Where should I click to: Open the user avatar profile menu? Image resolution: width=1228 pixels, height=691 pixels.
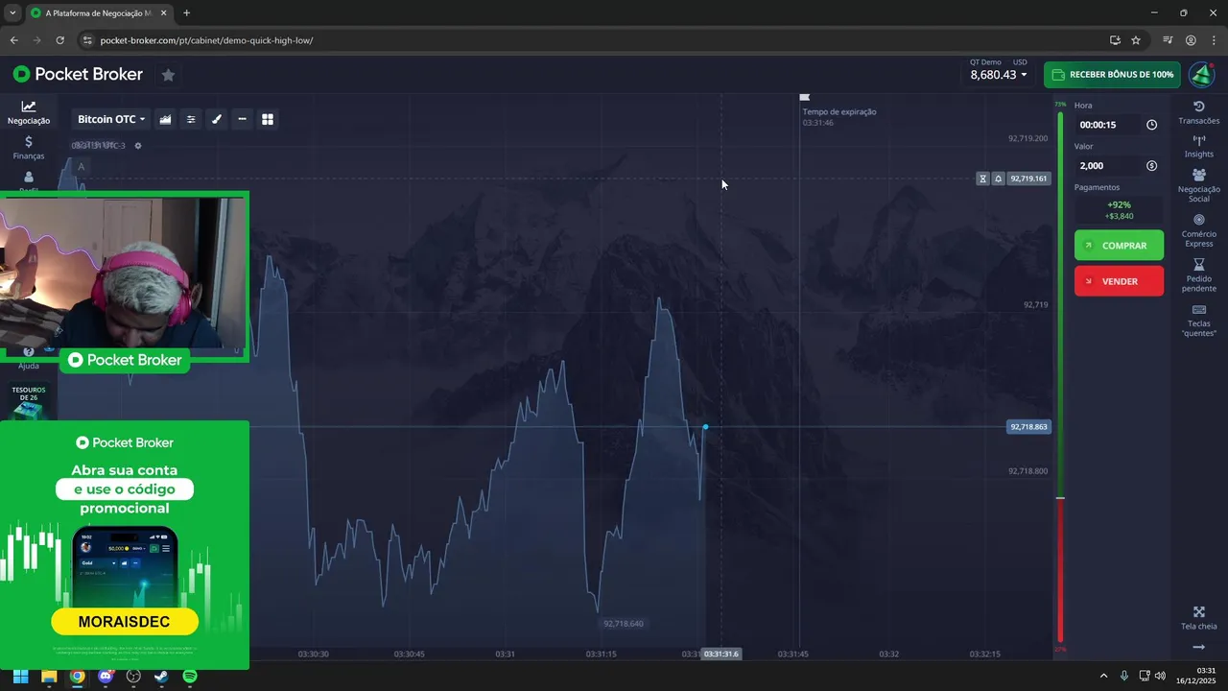click(1201, 74)
